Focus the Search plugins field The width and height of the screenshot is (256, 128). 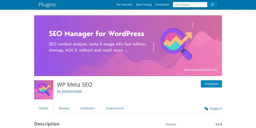[190, 4]
